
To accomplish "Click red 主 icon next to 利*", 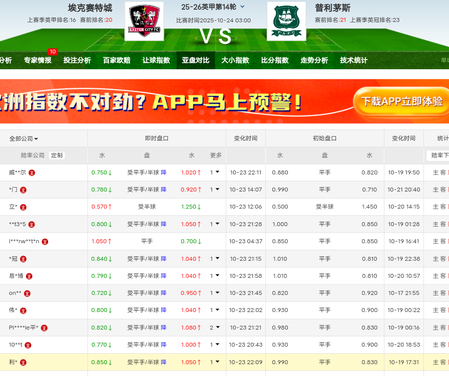I will click(24, 362).
